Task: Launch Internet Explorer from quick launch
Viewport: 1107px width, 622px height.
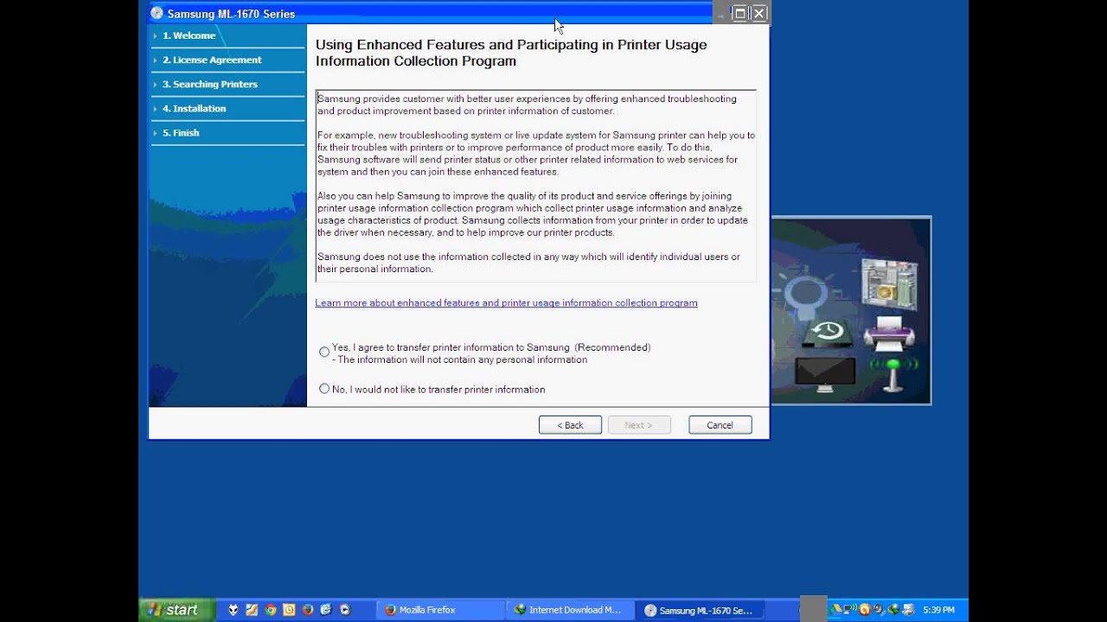Action: pos(326,610)
